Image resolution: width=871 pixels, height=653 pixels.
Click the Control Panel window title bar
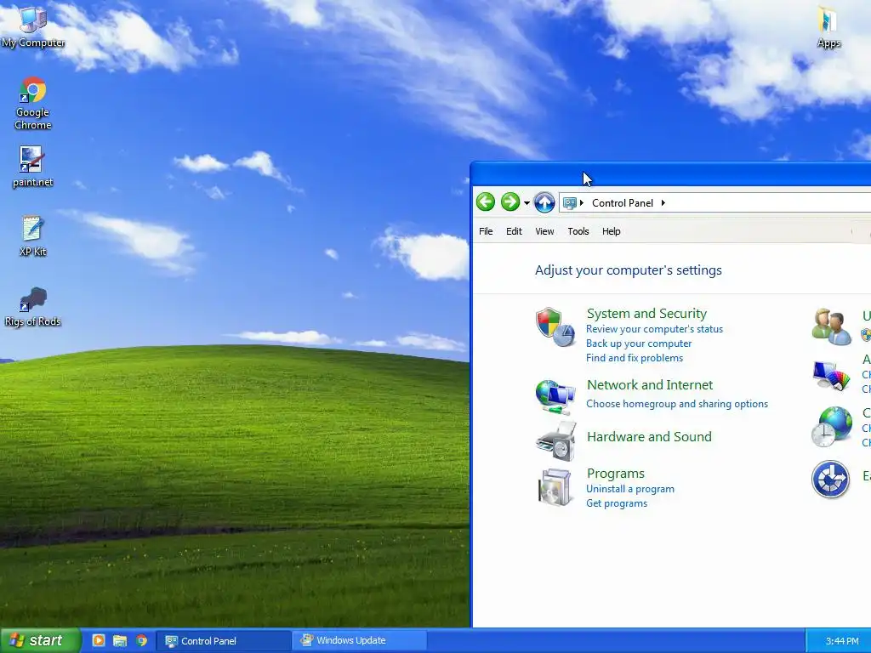[670, 173]
